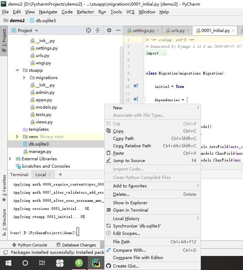
Task: Expand External Libraries node
Action: coord(10,159)
